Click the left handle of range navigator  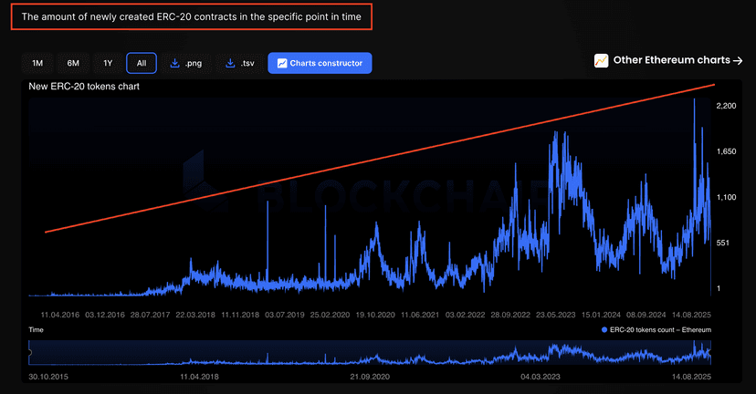(x=29, y=353)
